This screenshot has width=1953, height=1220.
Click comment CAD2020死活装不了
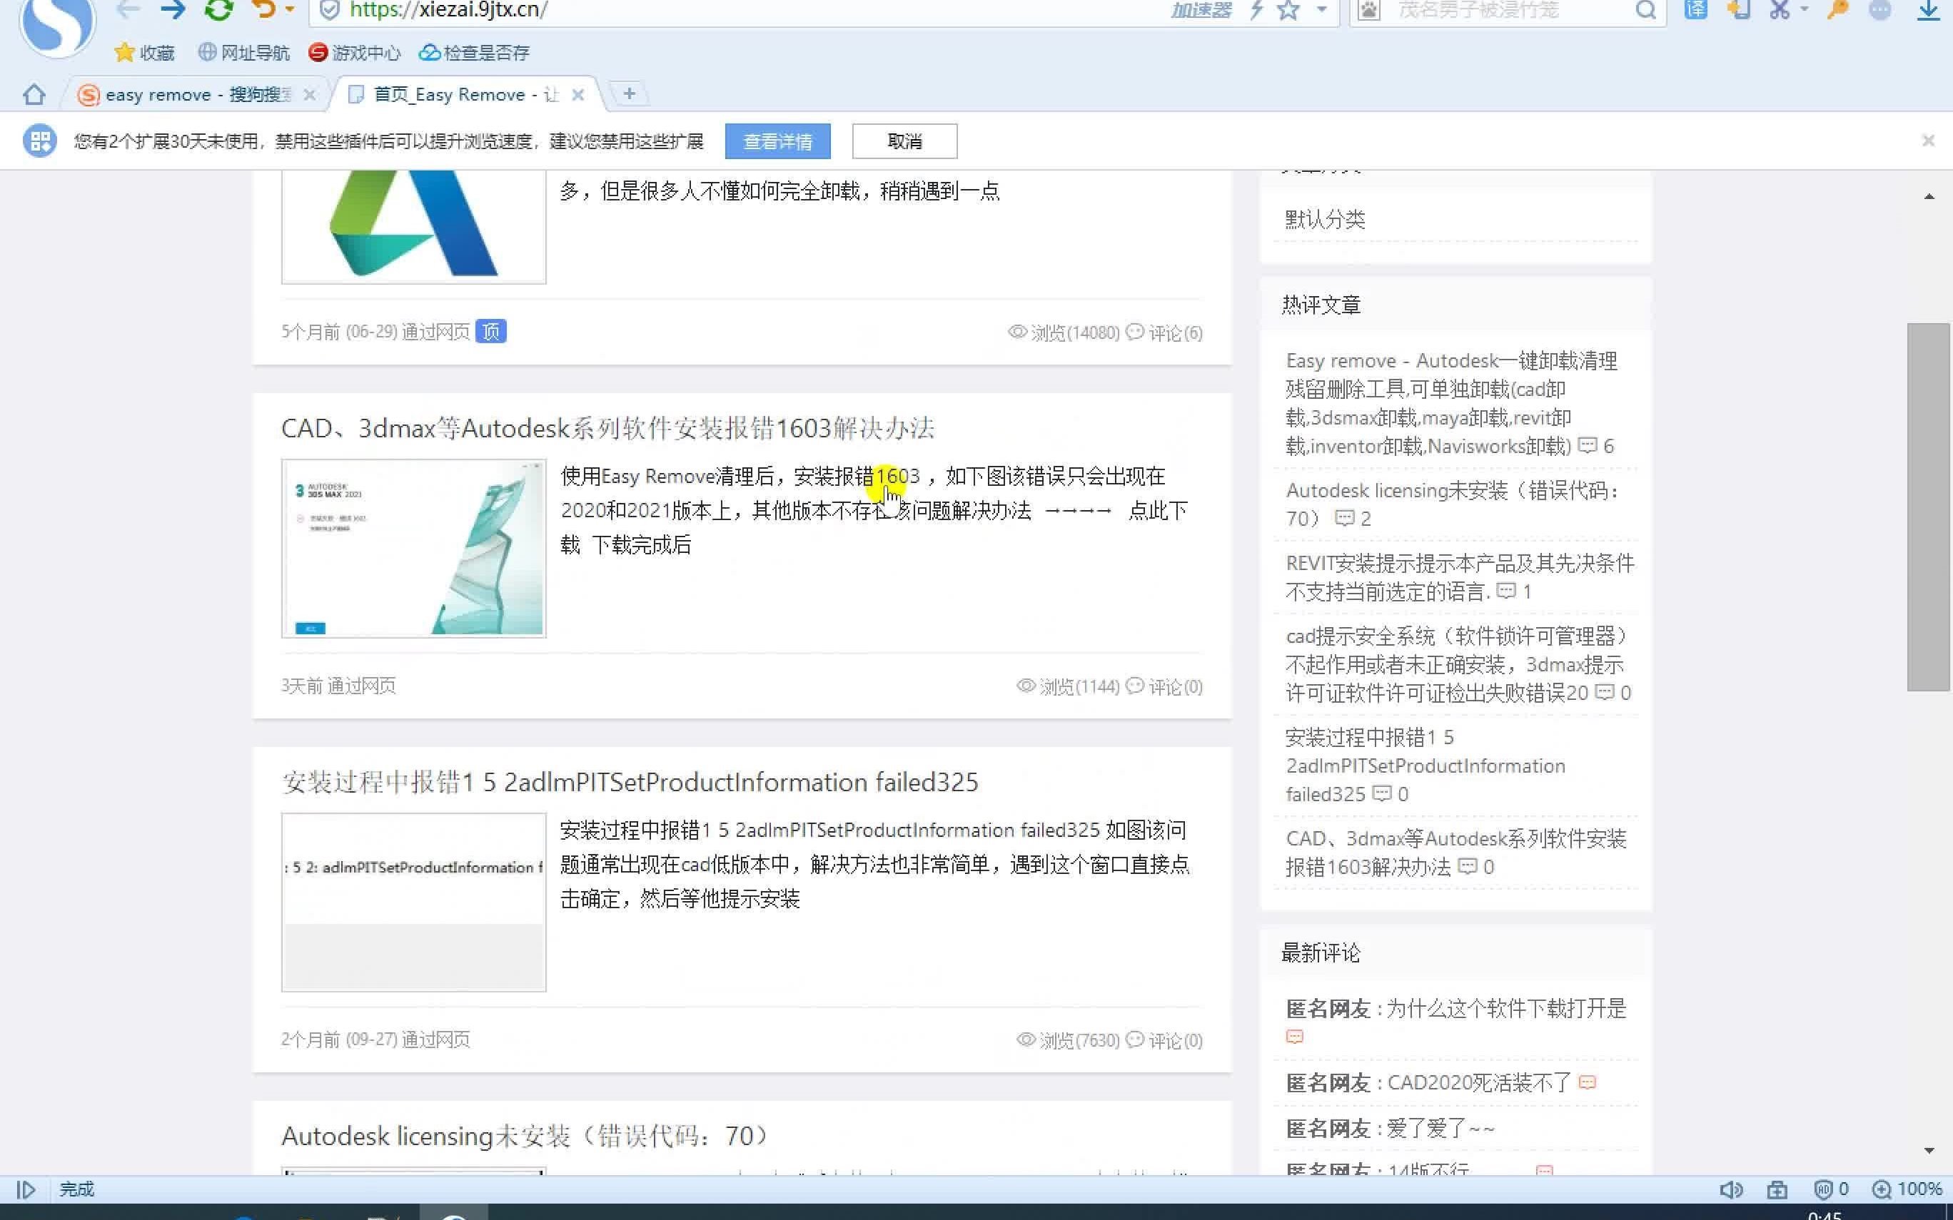pos(1478,1083)
